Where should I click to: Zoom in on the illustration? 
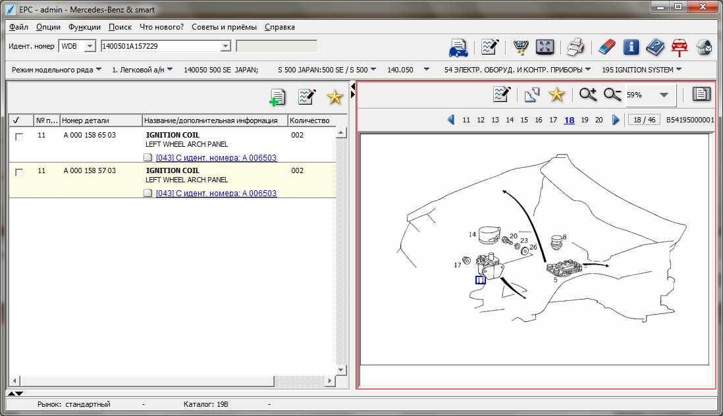588,94
